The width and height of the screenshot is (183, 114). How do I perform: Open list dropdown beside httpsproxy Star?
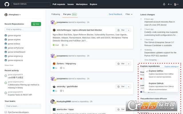tap(129, 64)
